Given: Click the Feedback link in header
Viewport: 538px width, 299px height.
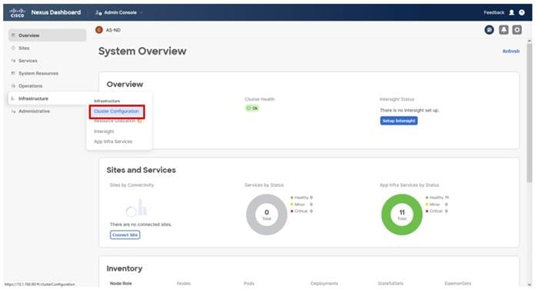Looking at the screenshot, I should click(493, 12).
